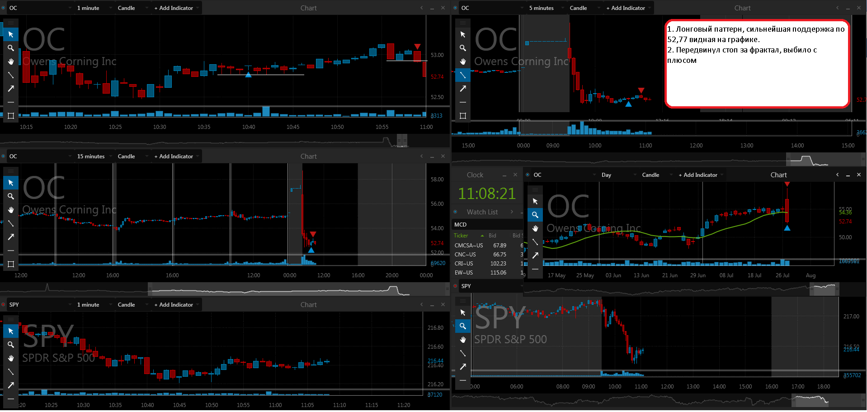The height and width of the screenshot is (412, 867).
Task: Activate the hand pan tool in OC 5-minute chart
Action: (463, 62)
